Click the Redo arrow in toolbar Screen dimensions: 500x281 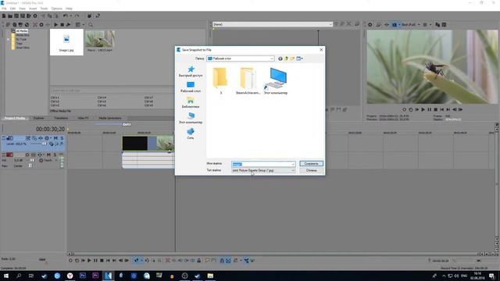(x=77, y=16)
